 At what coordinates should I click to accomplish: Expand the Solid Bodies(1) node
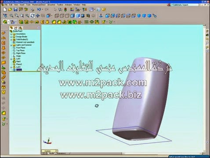11,39
